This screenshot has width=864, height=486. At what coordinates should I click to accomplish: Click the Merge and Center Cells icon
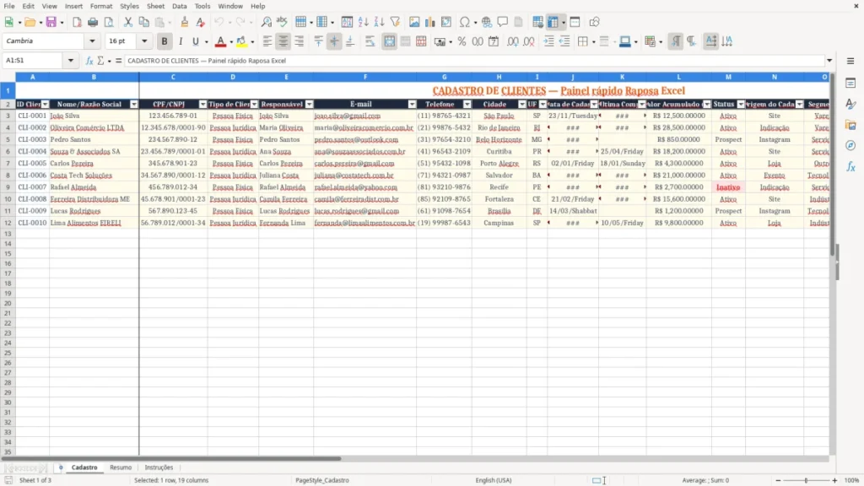click(389, 41)
